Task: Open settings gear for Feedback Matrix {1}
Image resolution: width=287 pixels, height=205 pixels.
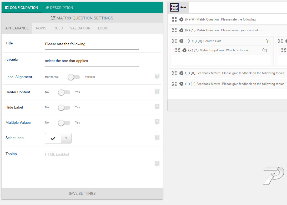Action: [181, 84]
